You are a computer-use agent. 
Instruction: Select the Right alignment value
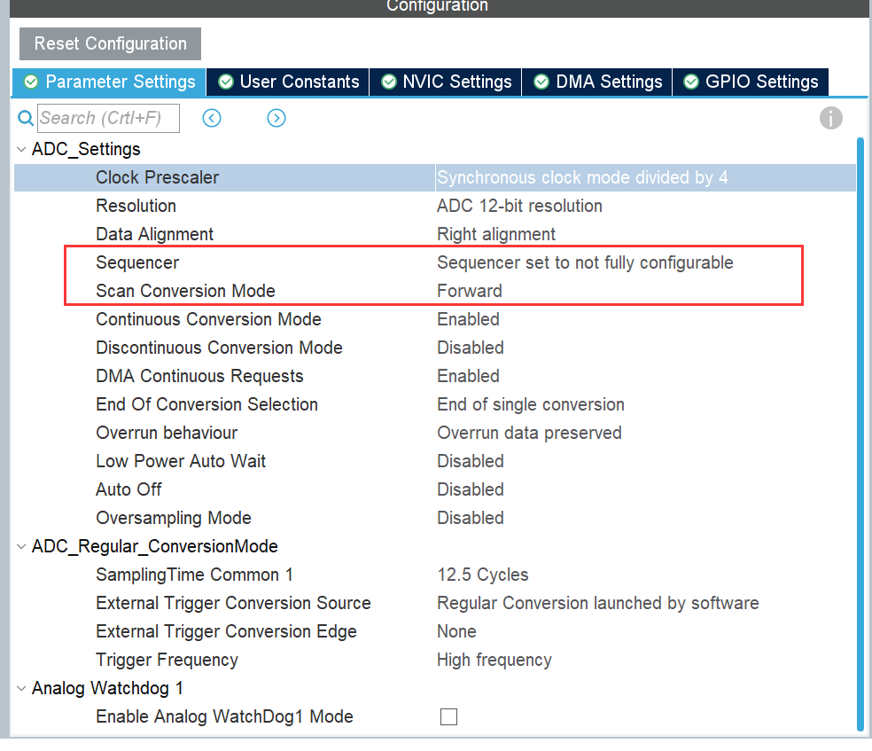point(496,234)
